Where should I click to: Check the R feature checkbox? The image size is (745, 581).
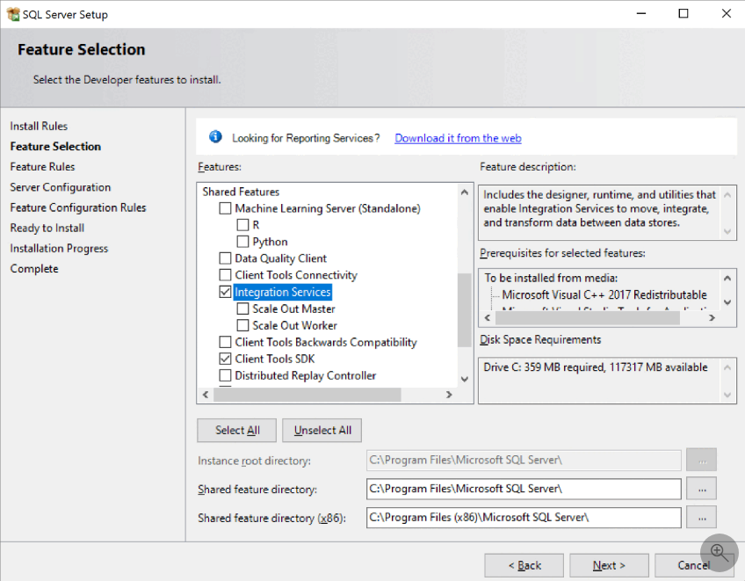(242, 225)
